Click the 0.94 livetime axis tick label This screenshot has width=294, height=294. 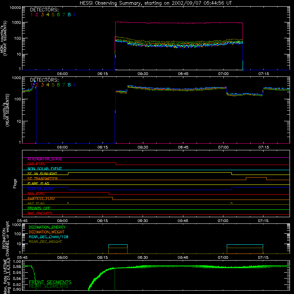(x=17, y=278)
